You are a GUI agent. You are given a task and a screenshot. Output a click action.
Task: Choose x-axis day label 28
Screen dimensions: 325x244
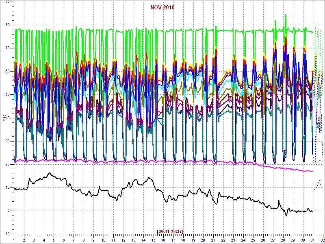point(283,240)
